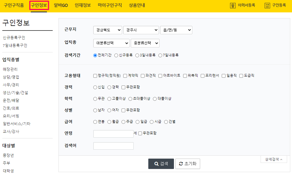Go to 구인구직홈 menu
292x175 pixels.
click(x=14, y=5)
